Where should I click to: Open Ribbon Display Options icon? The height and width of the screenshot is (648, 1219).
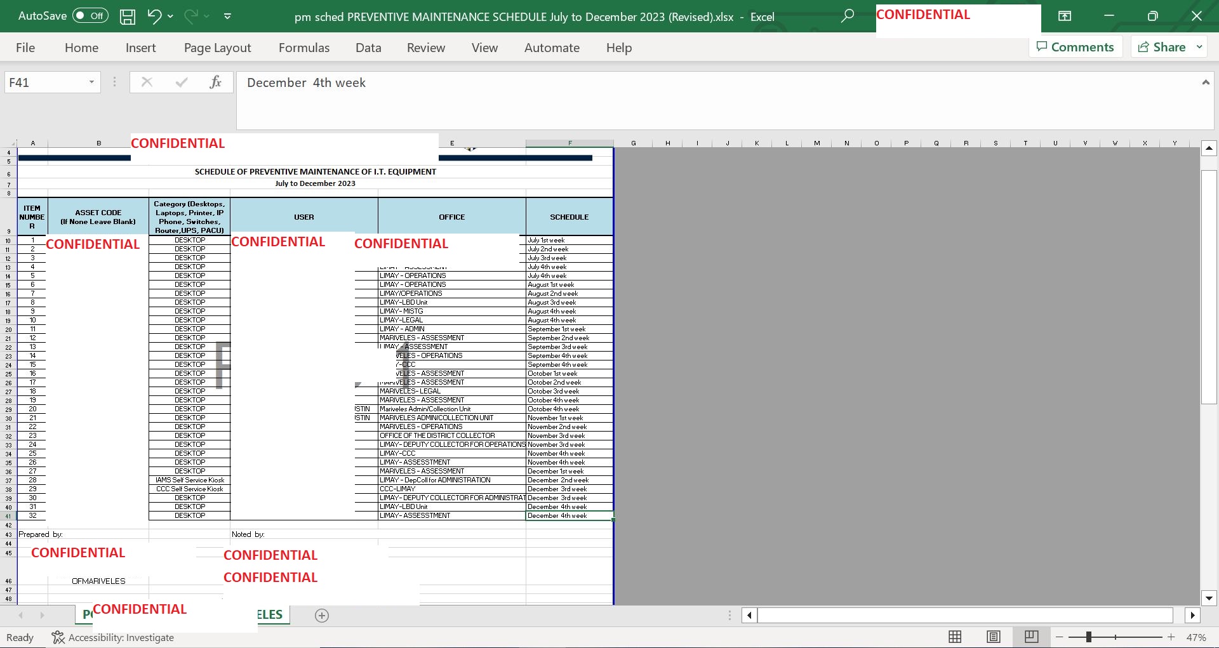pyautogui.click(x=1065, y=17)
